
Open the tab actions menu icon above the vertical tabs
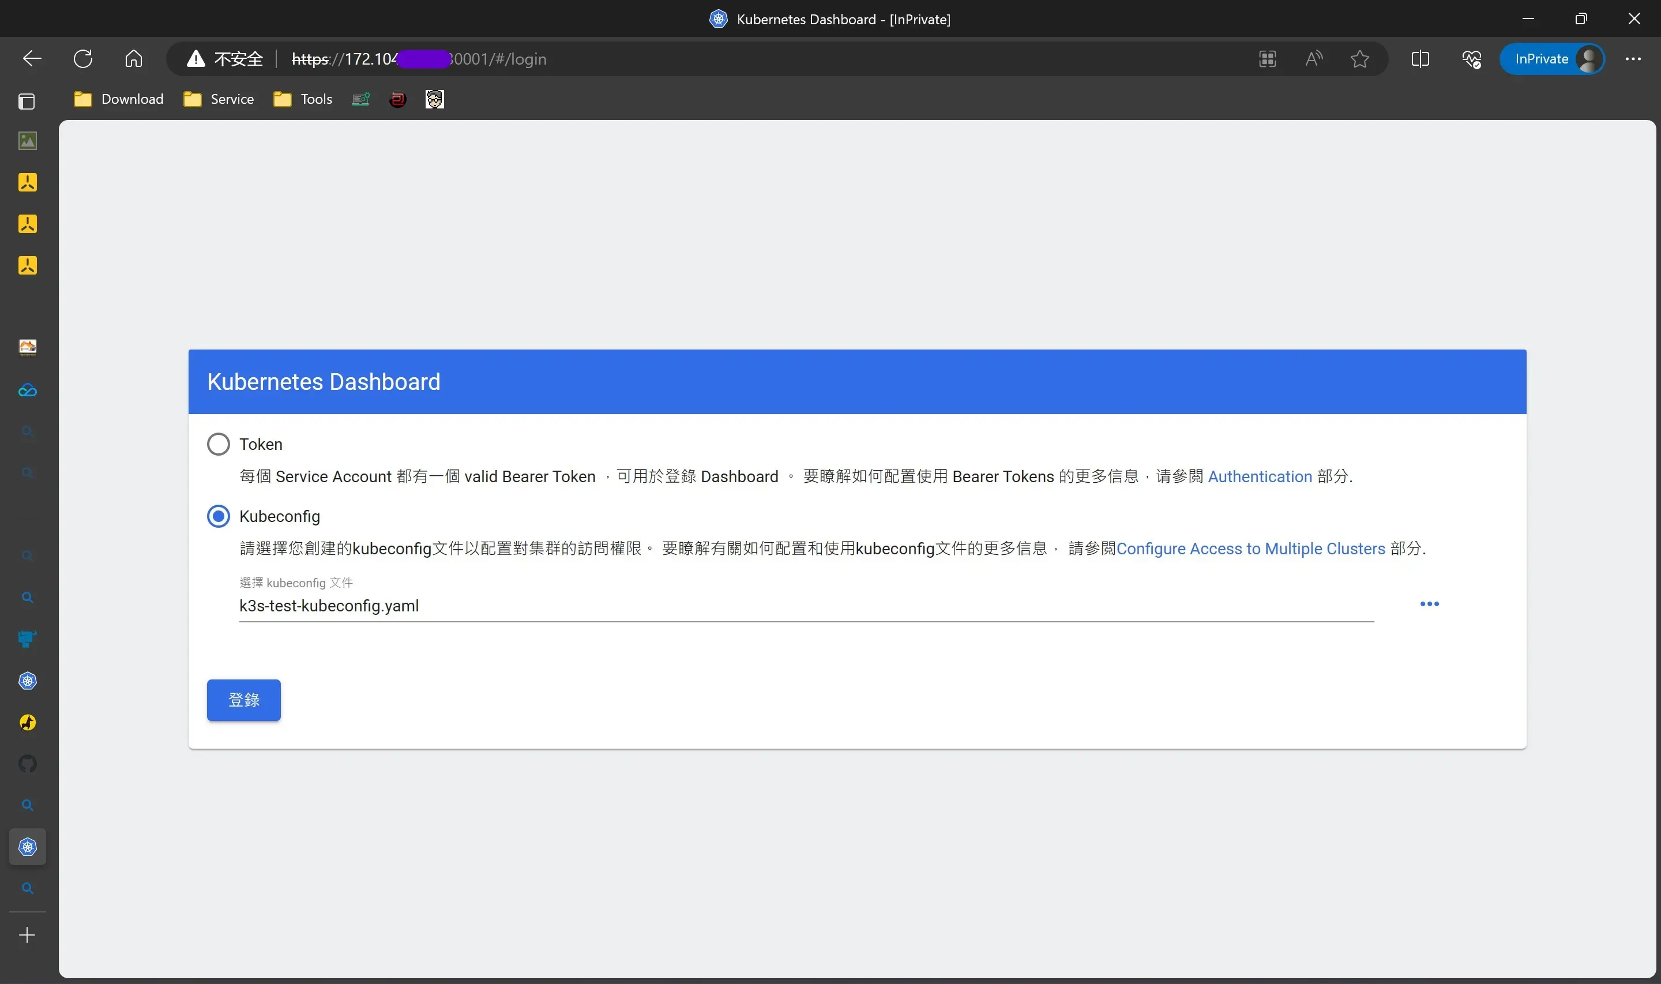tap(27, 102)
